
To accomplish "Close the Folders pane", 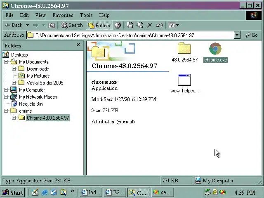I will pos(78,45).
